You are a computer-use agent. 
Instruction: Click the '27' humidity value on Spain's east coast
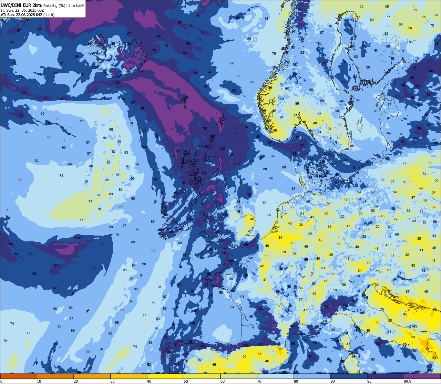pos(281,349)
